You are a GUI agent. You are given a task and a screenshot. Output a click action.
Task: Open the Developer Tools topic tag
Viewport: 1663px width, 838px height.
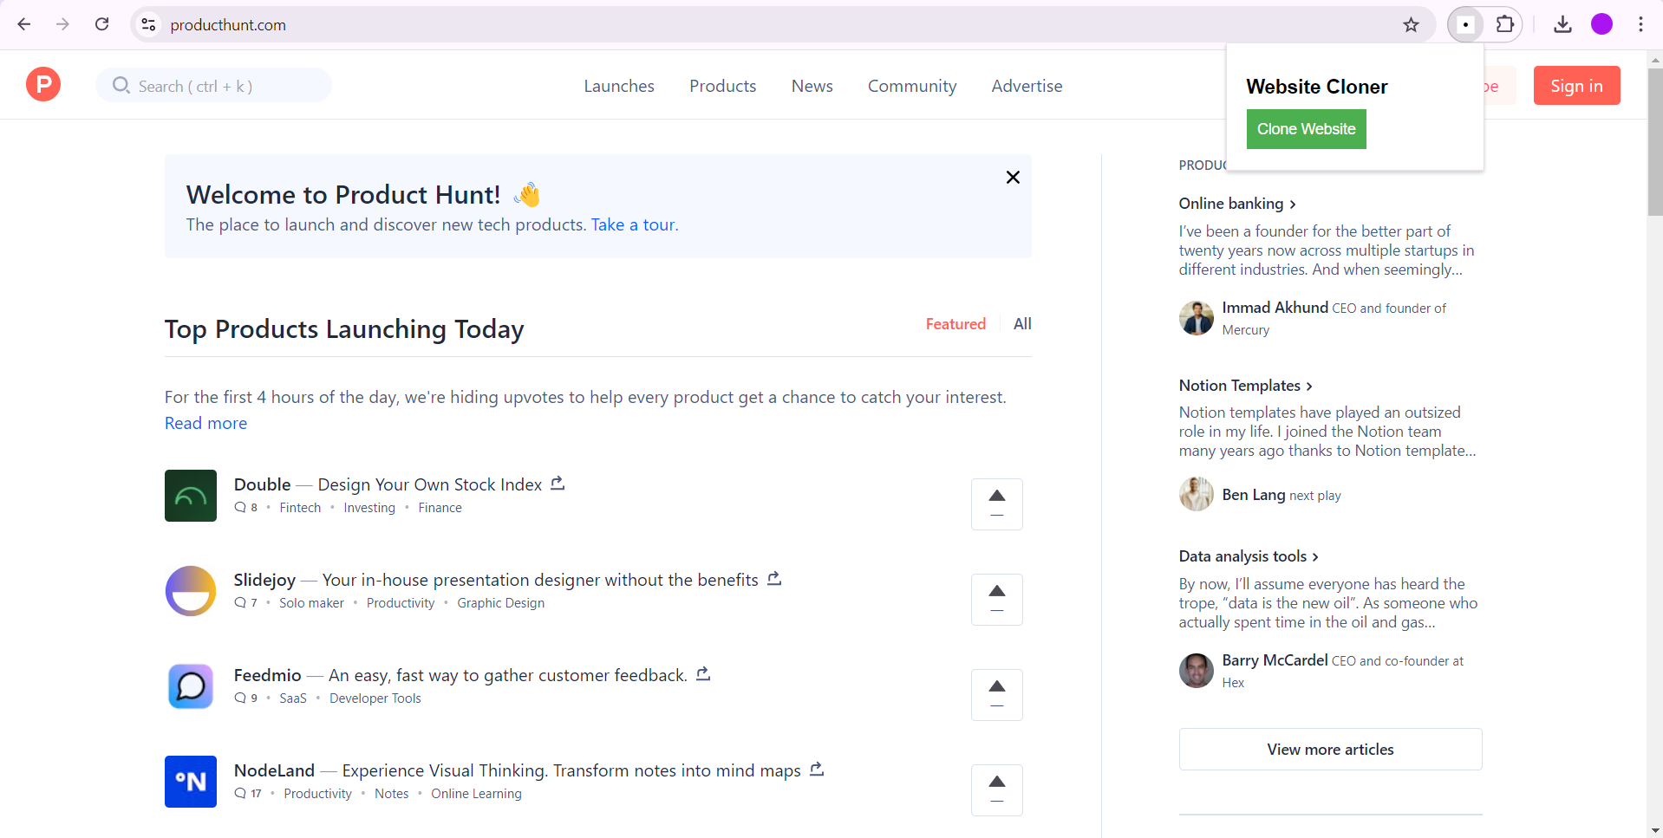(x=375, y=698)
